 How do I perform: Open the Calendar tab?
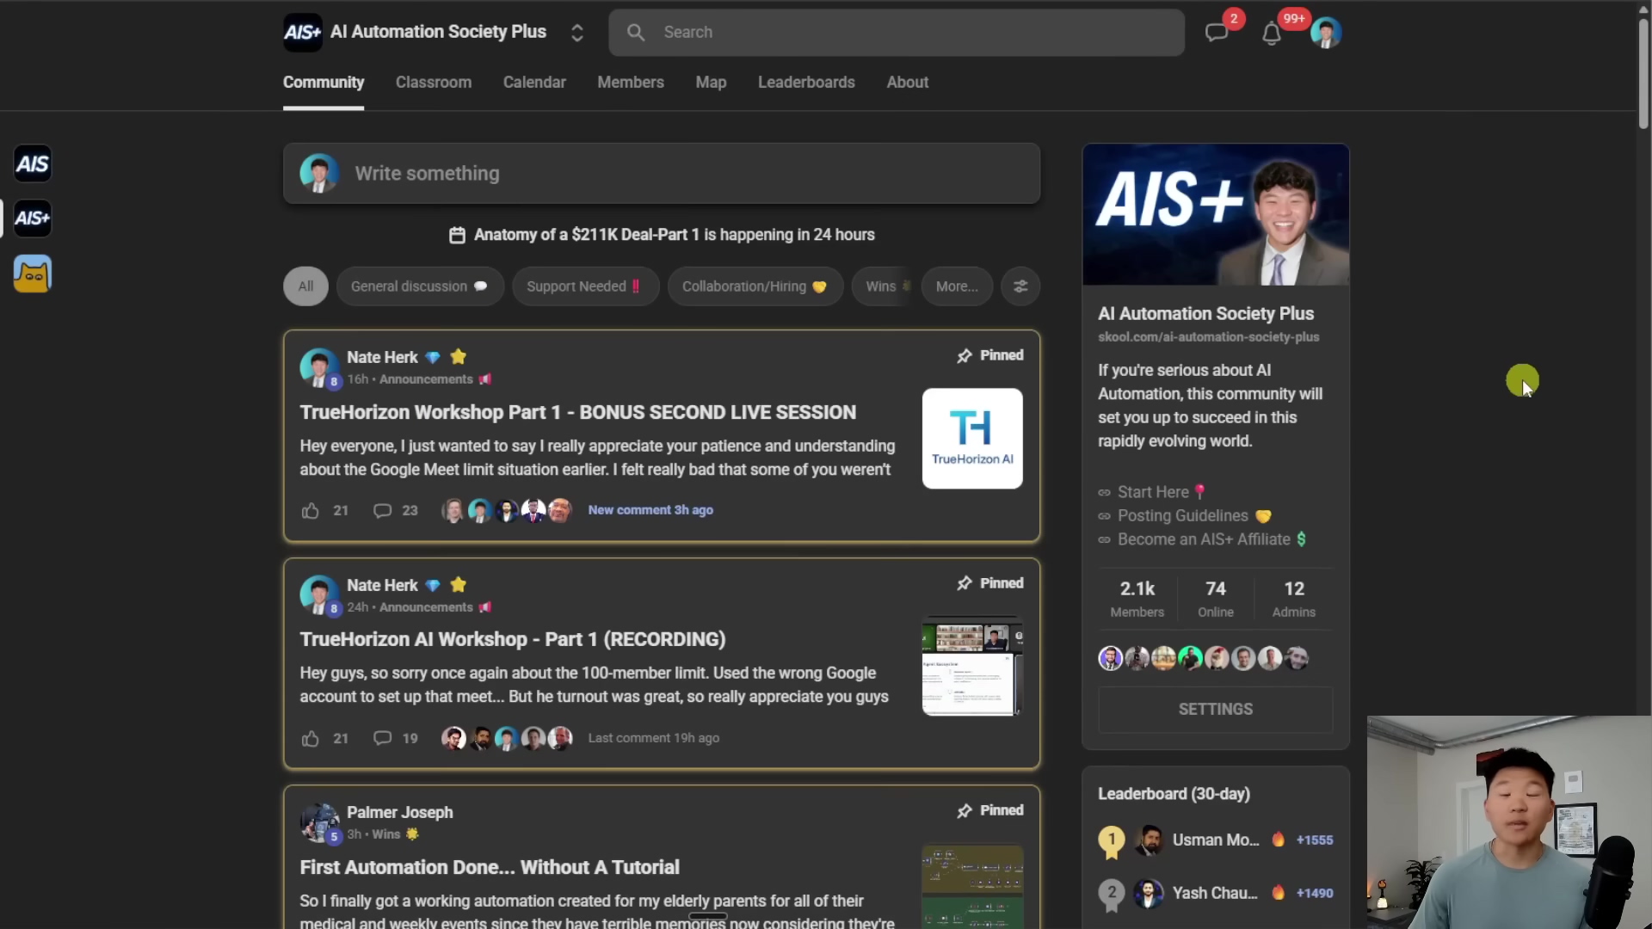[534, 83]
